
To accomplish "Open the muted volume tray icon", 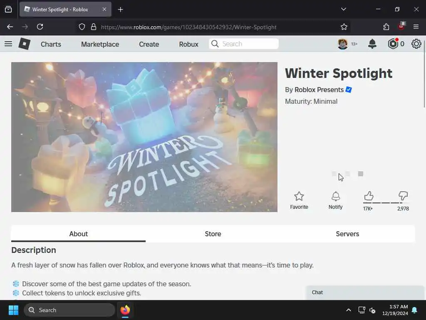I will click(x=372, y=310).
